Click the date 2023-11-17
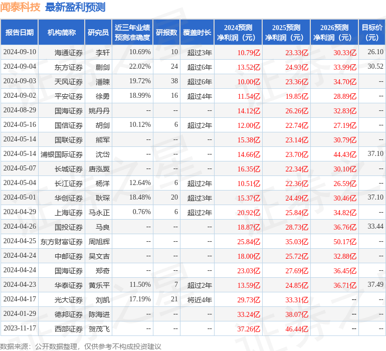Screen dimensions: 386x351 pos(20,328)
